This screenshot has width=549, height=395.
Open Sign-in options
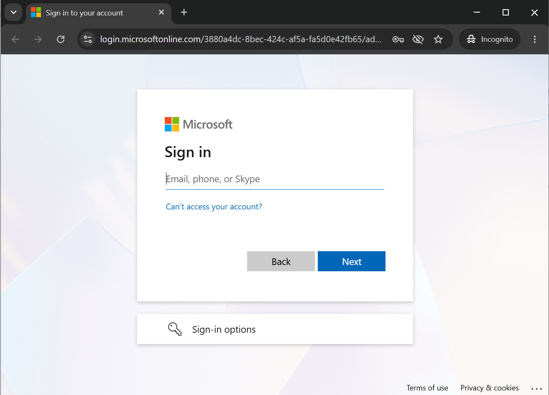[275, 329]
